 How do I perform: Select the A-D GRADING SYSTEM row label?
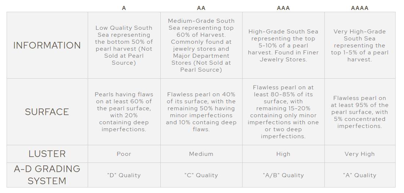47,175
